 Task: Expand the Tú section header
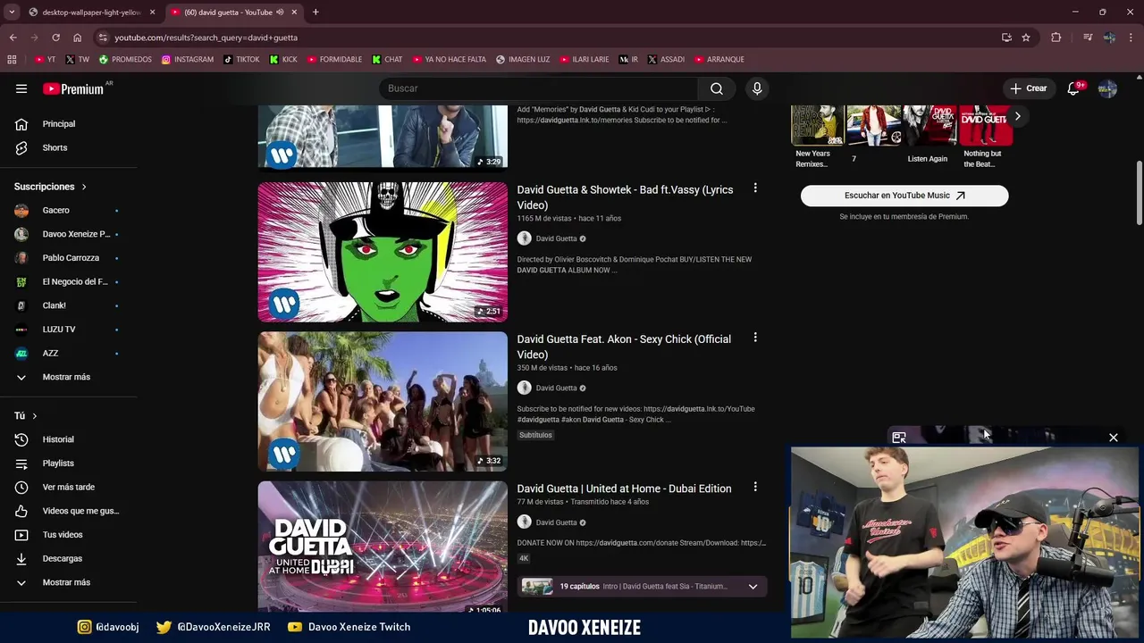point(26,416)
